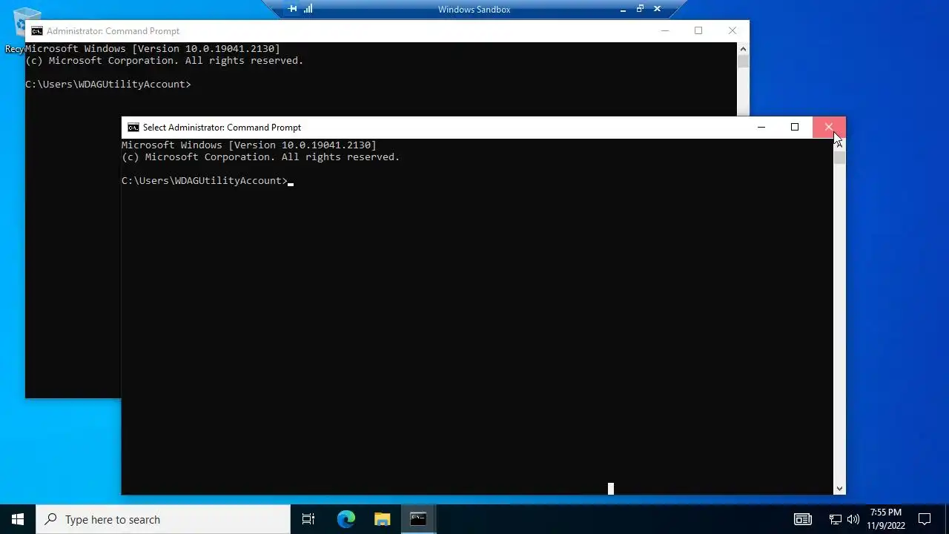Select the Command Prompt taskbar button
Image resolution: width=949 pixels, height=534 pixels.
click(x=418, y=519)
